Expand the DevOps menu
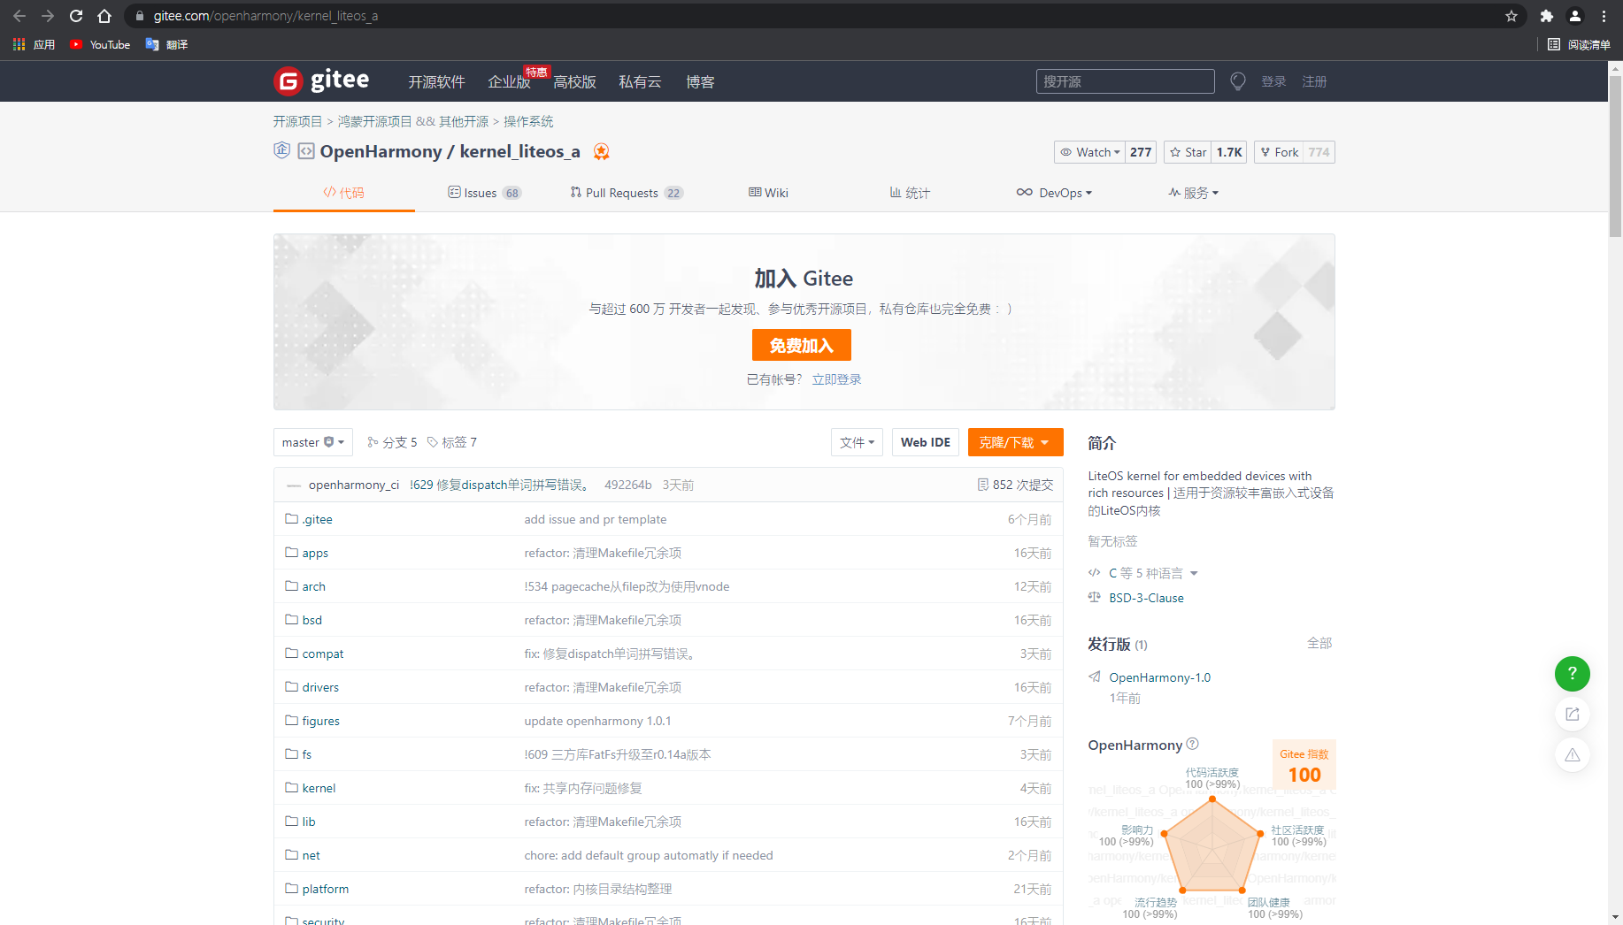 coord(1054,193)
